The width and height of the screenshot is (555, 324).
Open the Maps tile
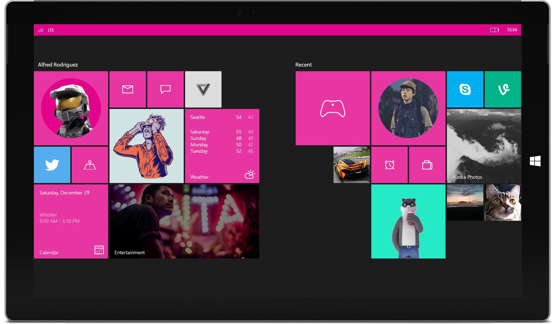tap(90, 164)
